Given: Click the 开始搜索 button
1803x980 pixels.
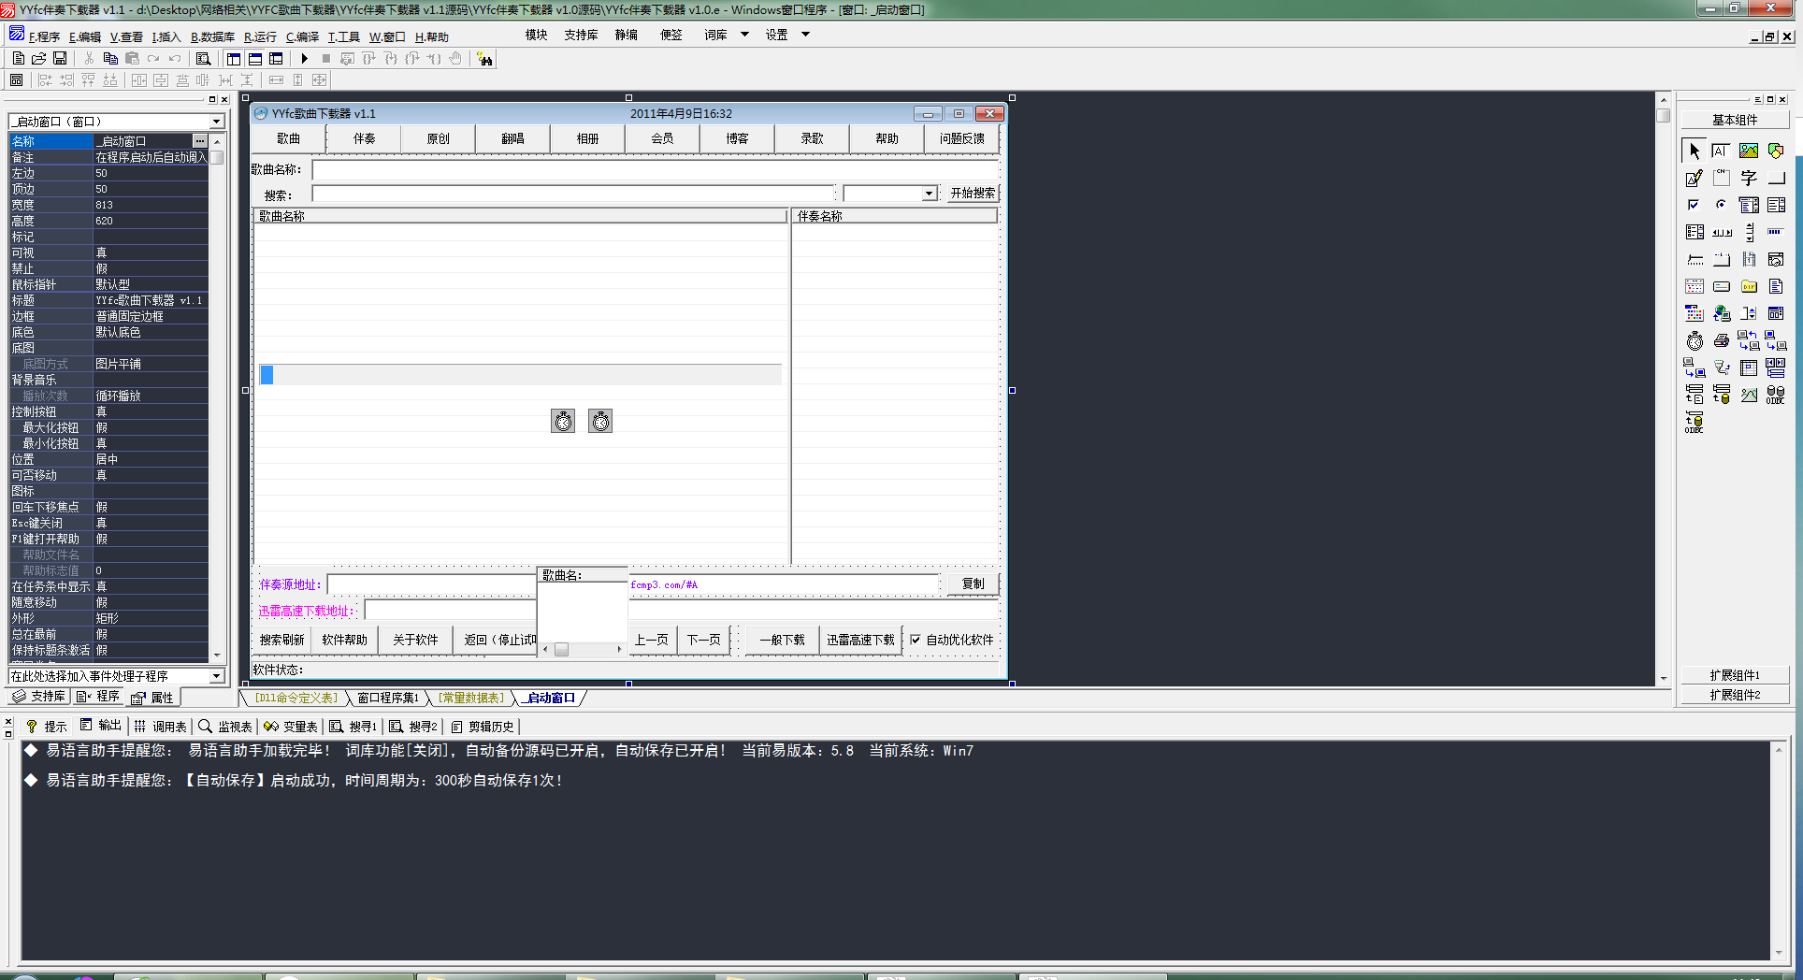Looking at the screenshot, I should 973,193.
